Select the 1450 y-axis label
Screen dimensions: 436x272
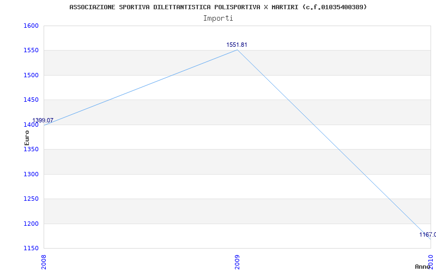[31, 100]
